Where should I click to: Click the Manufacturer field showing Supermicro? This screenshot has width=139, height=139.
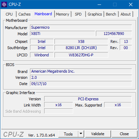pyautogui.click(x=81, y=27)
